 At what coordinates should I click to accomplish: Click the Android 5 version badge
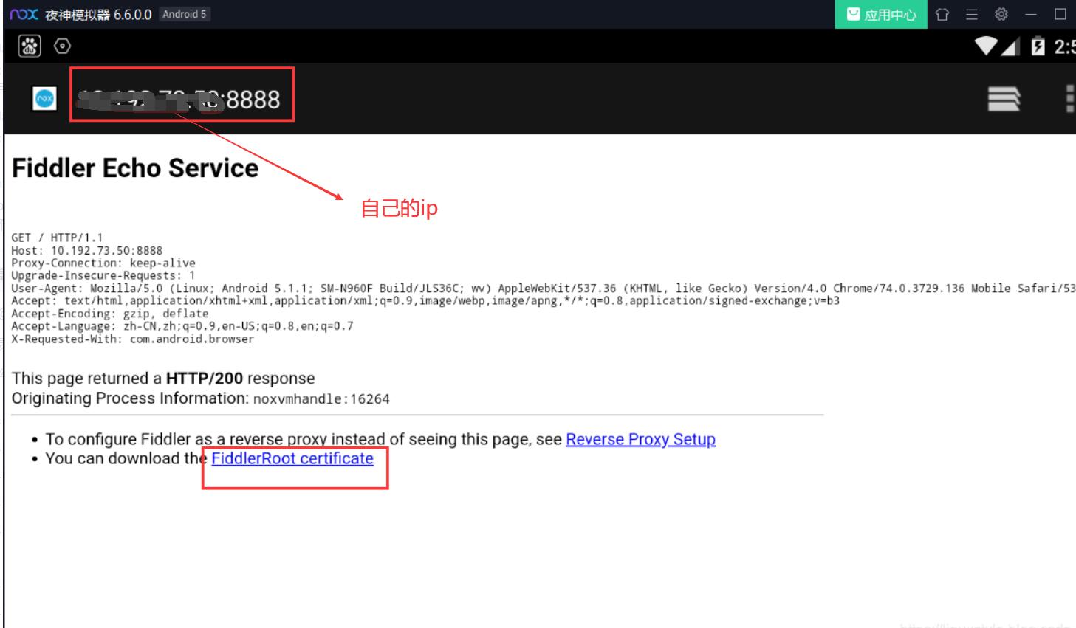(185, 14)
